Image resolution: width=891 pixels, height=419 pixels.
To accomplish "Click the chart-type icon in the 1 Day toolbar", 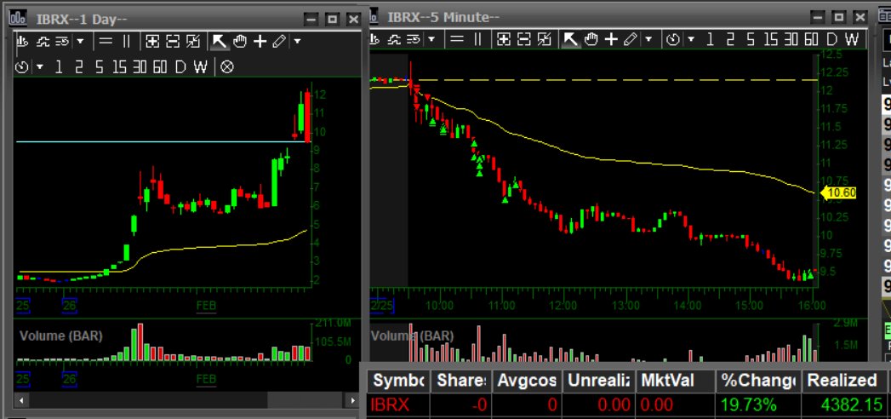I will [23, 41].
